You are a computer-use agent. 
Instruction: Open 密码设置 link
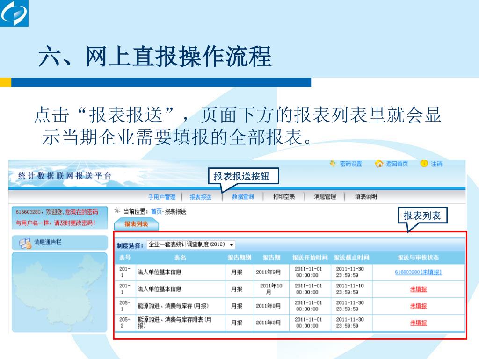click(351, 164)
